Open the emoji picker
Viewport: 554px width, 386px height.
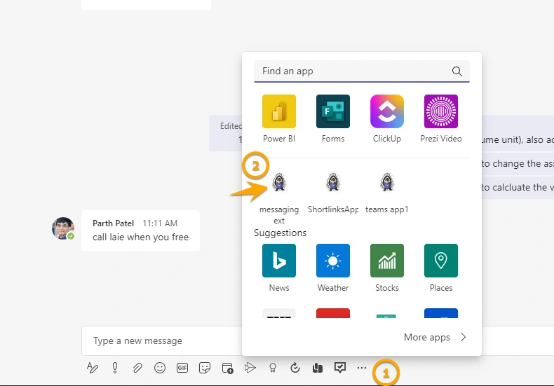coord(160,368)
